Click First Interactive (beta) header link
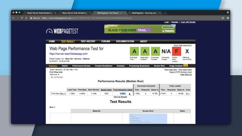The image size is (242, 136). coord(123,90)
